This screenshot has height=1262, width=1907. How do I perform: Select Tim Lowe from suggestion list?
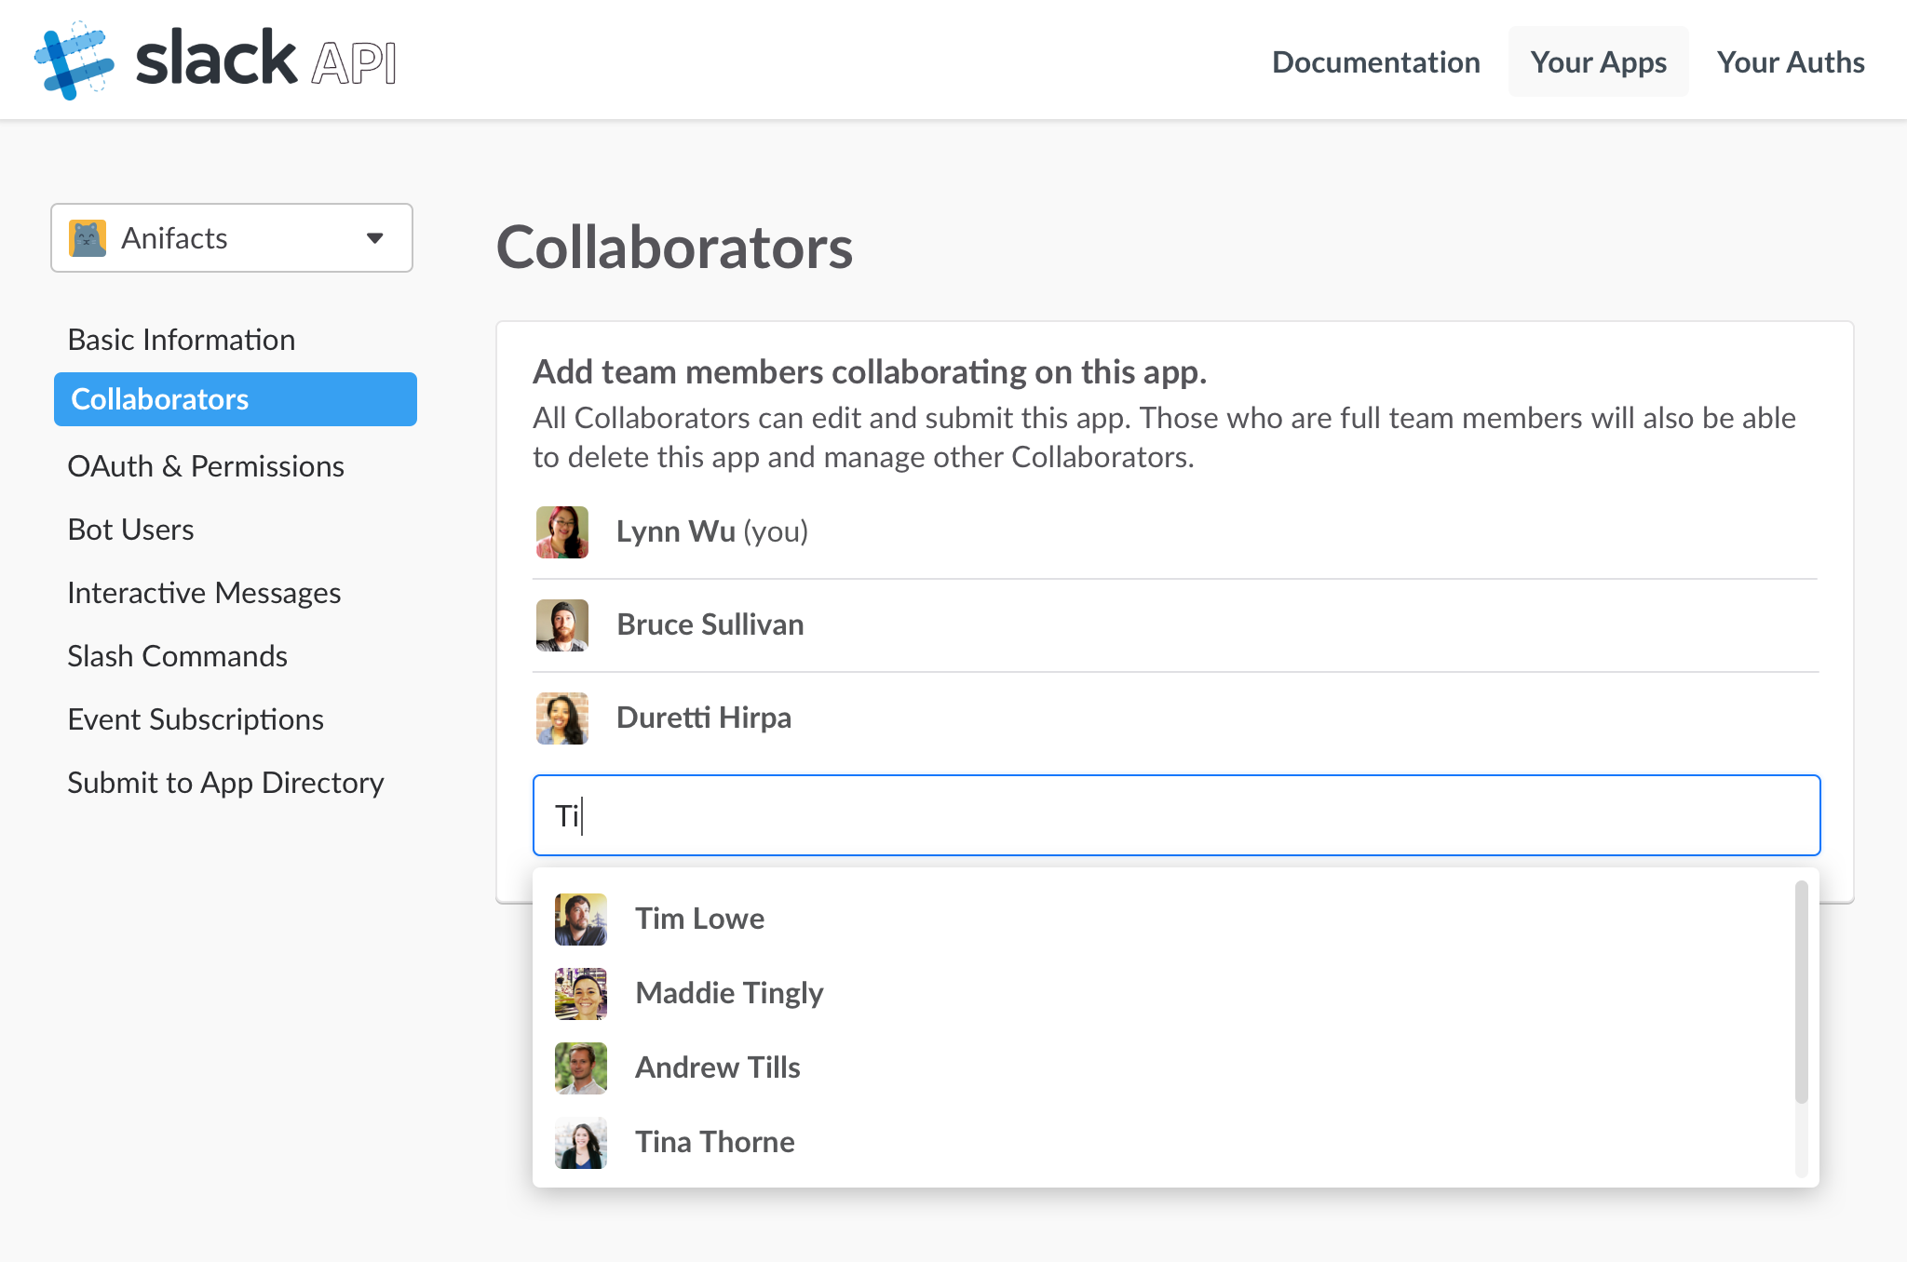(x=699, y=919)
